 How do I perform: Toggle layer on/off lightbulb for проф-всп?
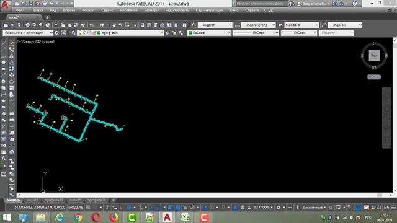tap(80, 33)
